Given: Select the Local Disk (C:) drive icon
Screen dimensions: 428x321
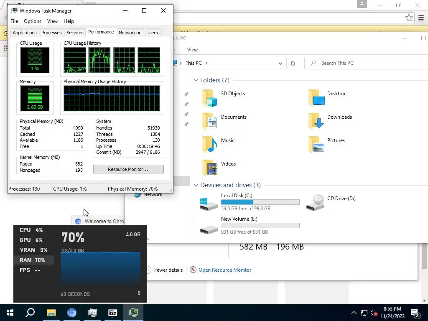Looking at the screenshot, I should pyautogui.click(x=209, y=204).
